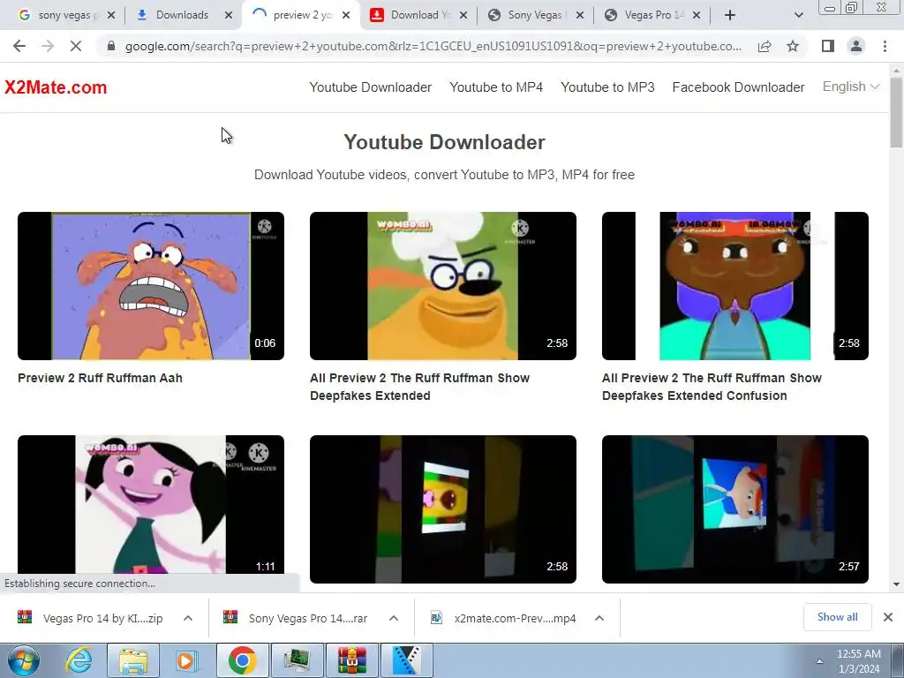Open the tab search chevron in the title bar

(x=798, y=15)
